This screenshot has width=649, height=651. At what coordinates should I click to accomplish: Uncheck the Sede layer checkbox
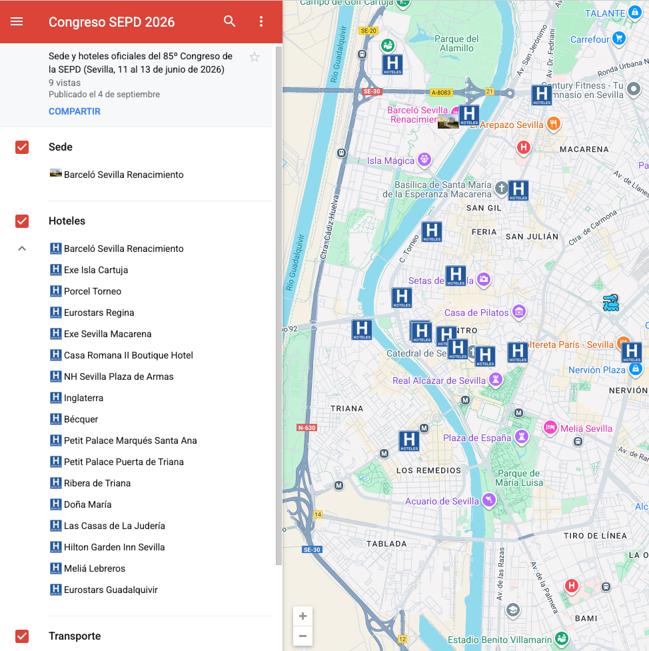22,147
